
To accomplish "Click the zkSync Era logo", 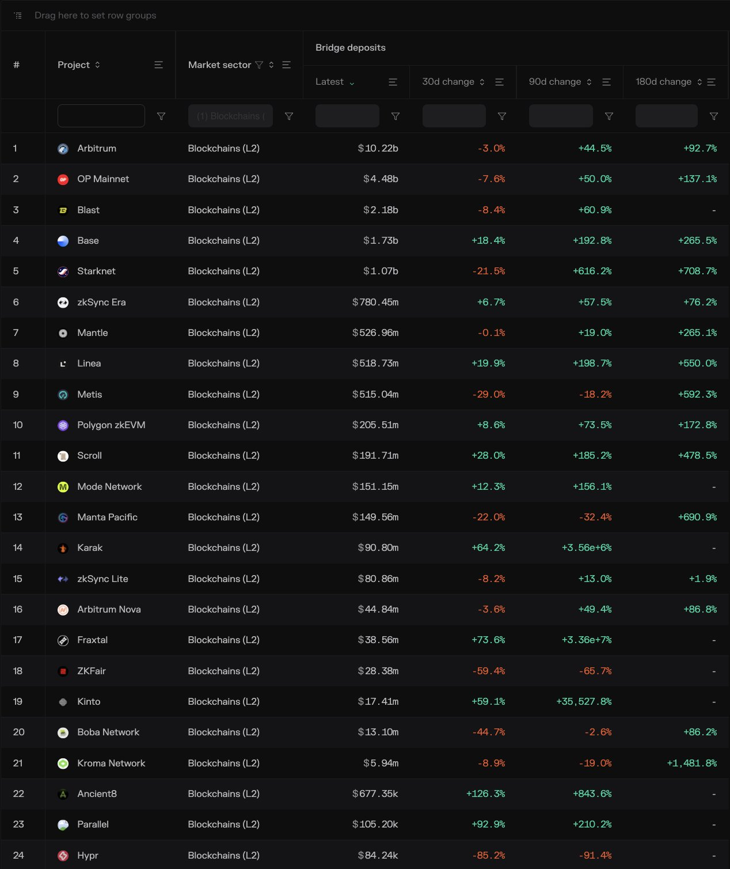I will [x=63, y=302].
